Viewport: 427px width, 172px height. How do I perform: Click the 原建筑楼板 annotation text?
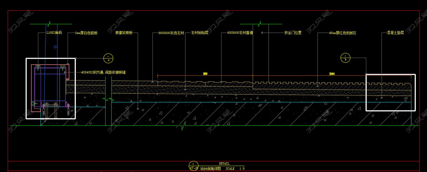(x=124, y=33)
